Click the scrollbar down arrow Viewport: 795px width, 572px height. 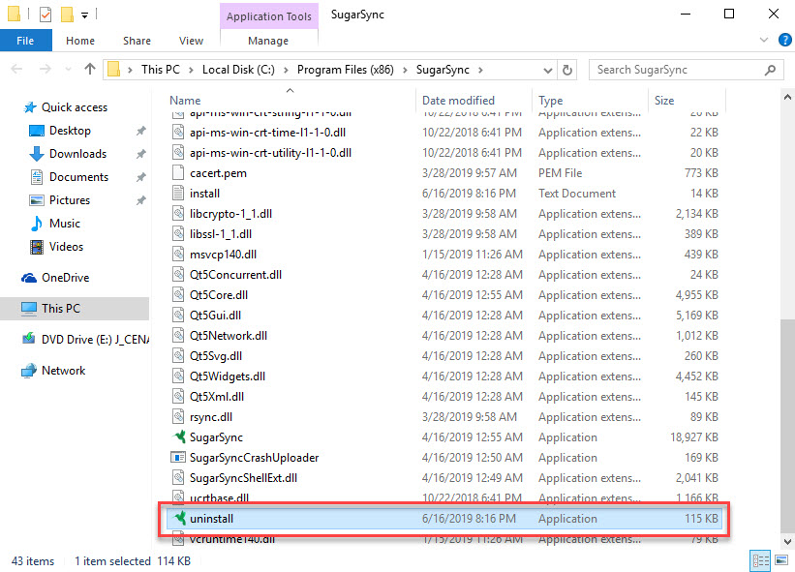pos(787,541)
